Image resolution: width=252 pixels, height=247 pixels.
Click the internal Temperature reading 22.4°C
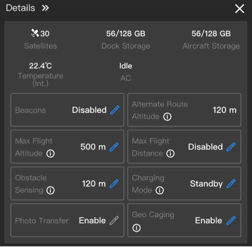coord(40,66)
